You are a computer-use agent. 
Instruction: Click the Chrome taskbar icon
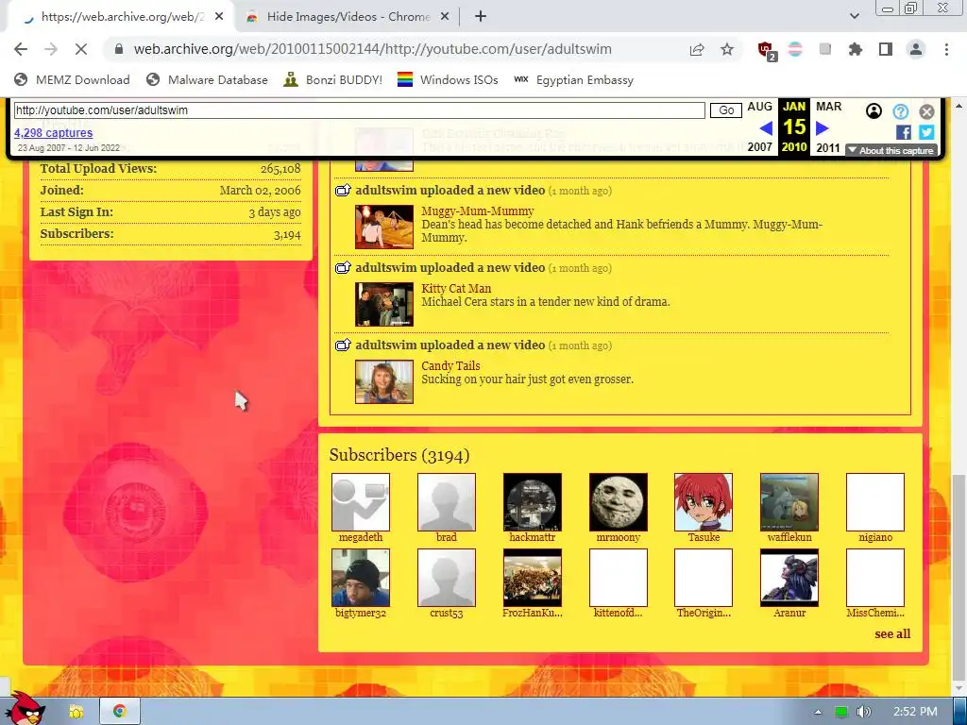click(x=120, y=712)
